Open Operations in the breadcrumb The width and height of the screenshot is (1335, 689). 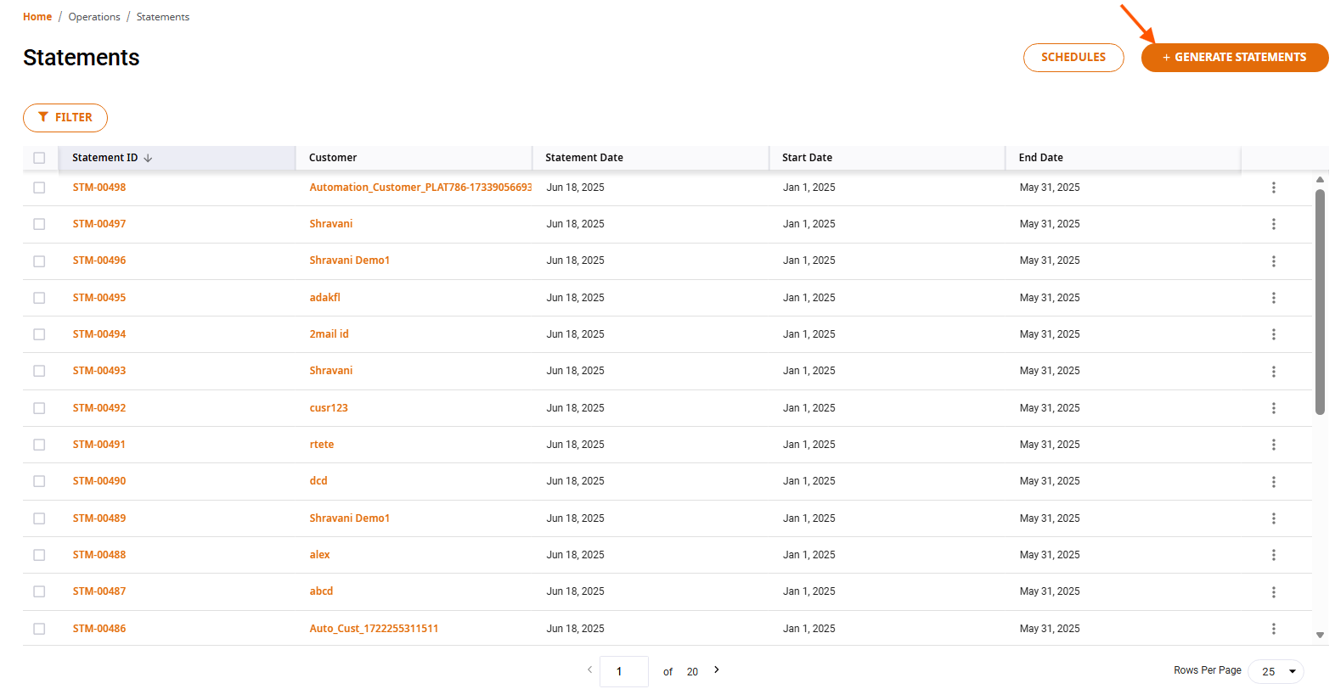[94, 17]
